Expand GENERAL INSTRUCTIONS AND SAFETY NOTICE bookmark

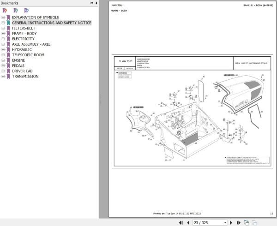[x=3, y=23]
